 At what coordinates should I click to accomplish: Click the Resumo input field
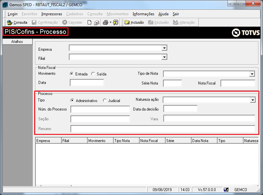tap(163, 129)
